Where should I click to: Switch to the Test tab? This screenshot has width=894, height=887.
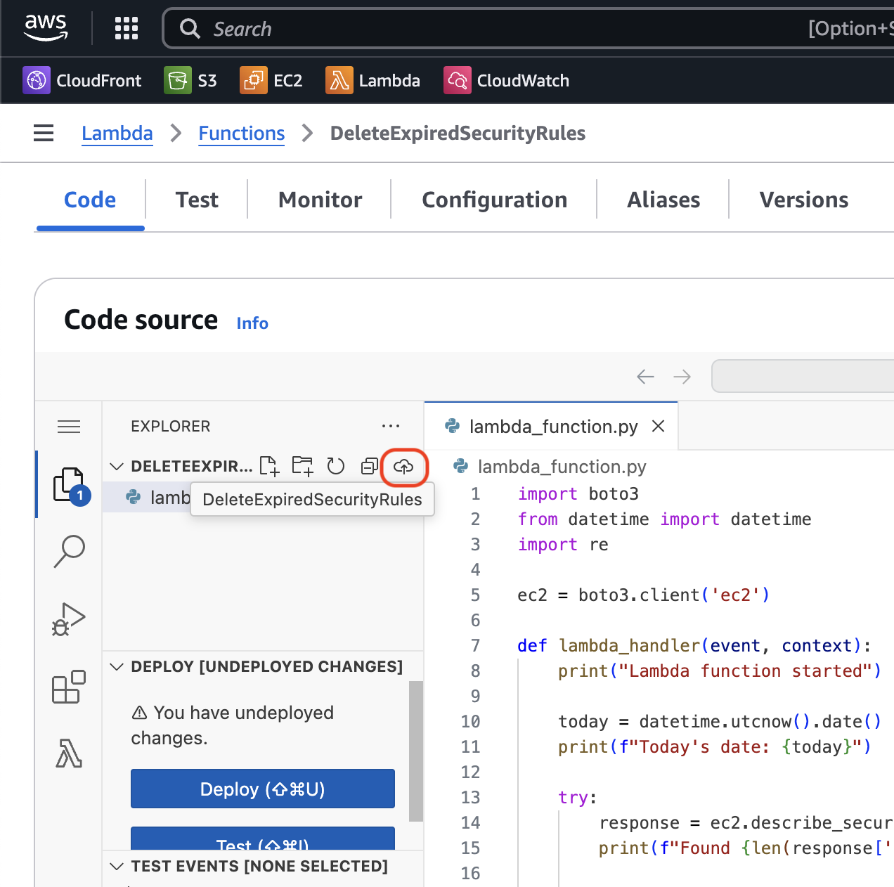197,200
